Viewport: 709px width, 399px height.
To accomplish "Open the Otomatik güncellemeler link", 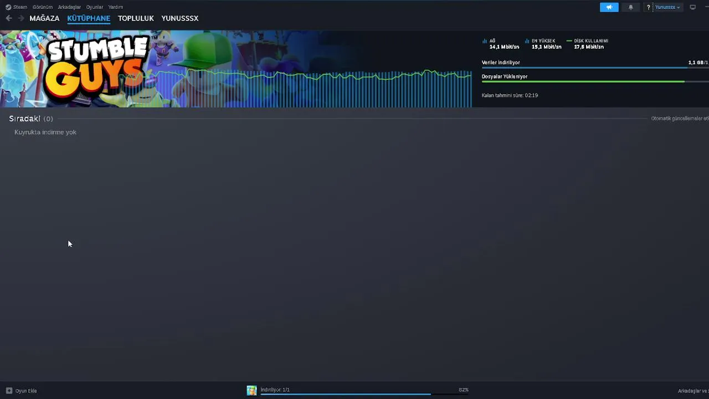I will point(680,119).
